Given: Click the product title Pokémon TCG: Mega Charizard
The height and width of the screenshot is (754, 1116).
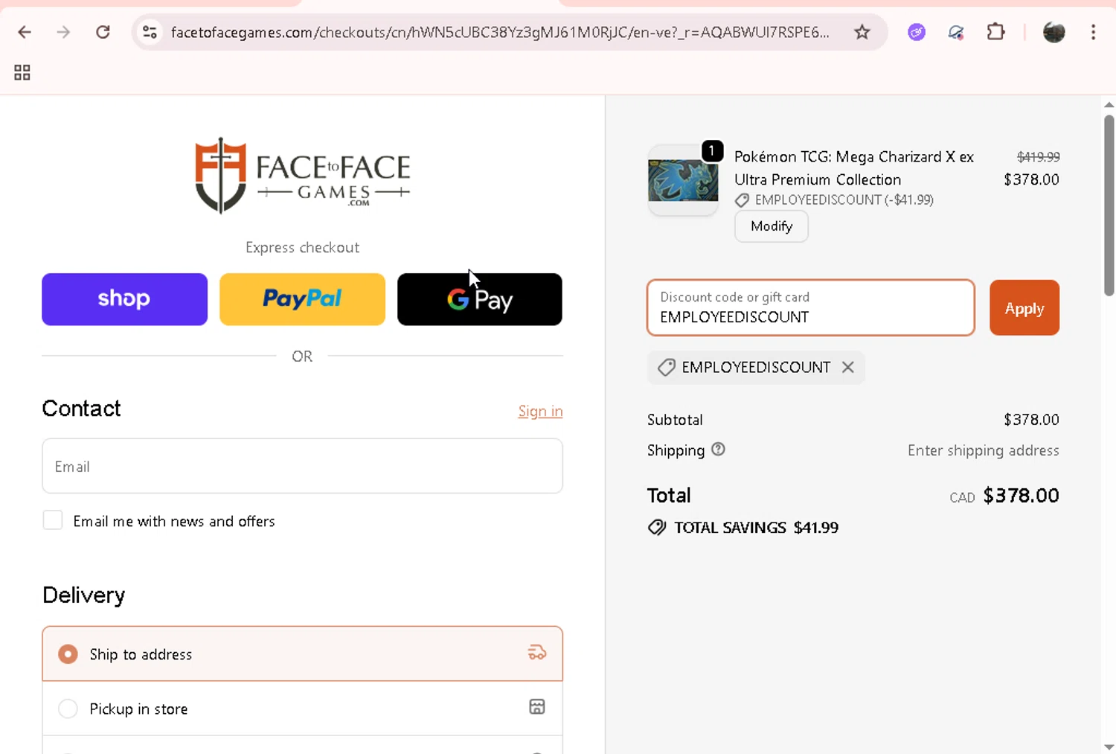Looking at the screenshot, I should point(854,168).
